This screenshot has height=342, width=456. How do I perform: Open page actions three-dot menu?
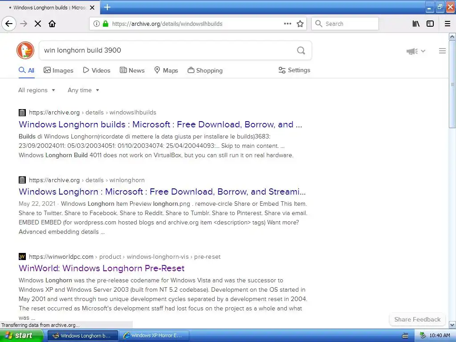[288, 24]
